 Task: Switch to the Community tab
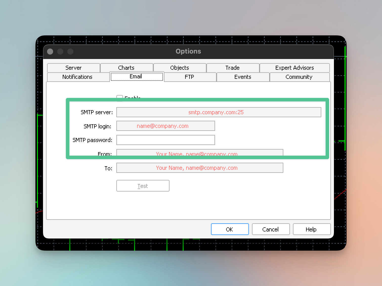click(299, 77)
